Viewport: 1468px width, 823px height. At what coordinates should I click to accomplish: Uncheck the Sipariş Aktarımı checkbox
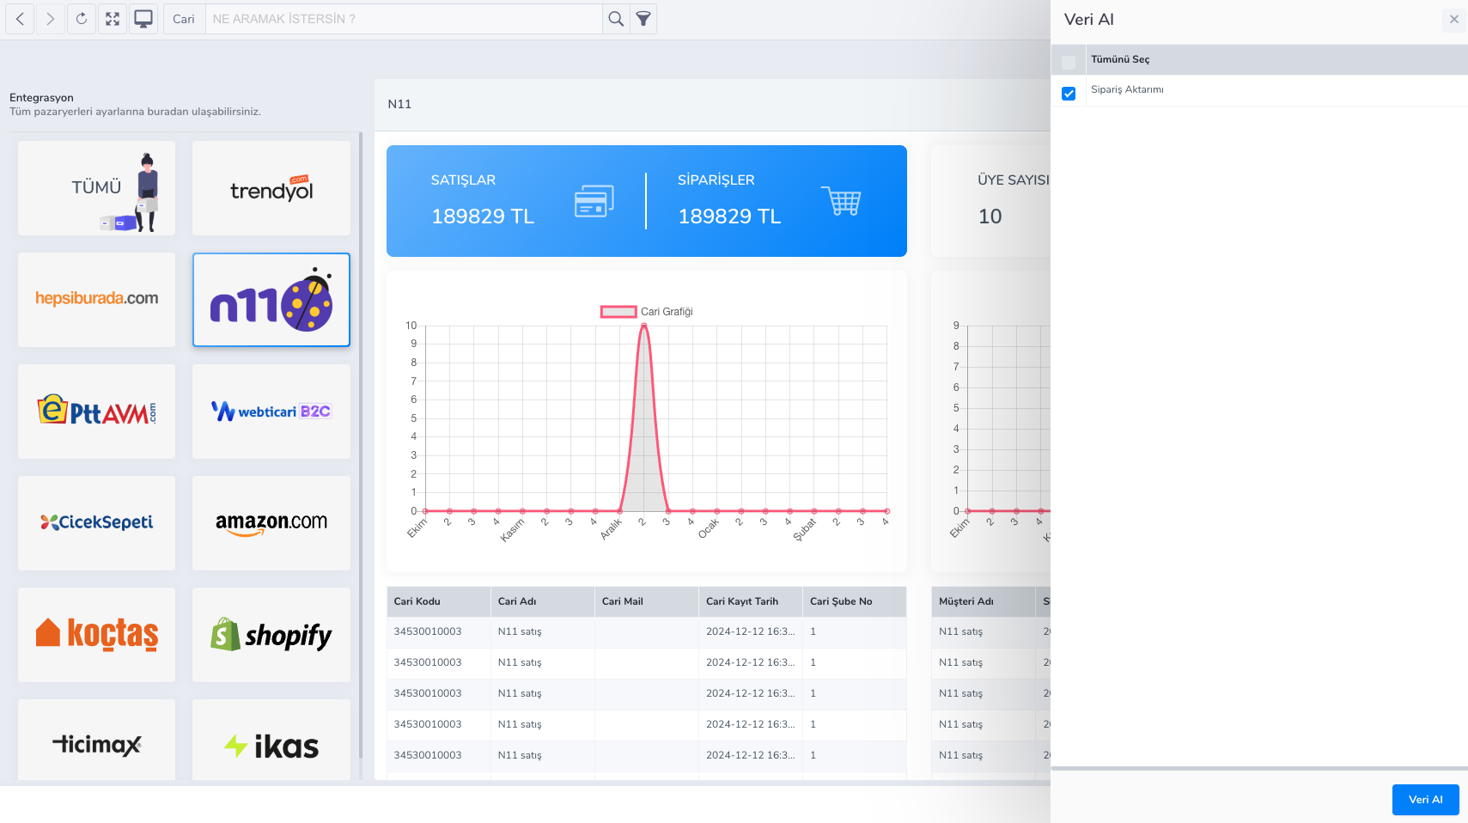[x=1069, y=94]
